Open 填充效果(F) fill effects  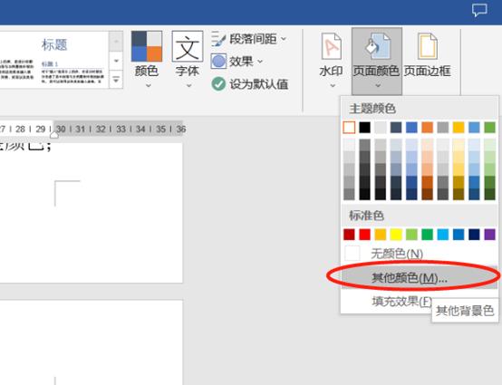tap(401, 301)
